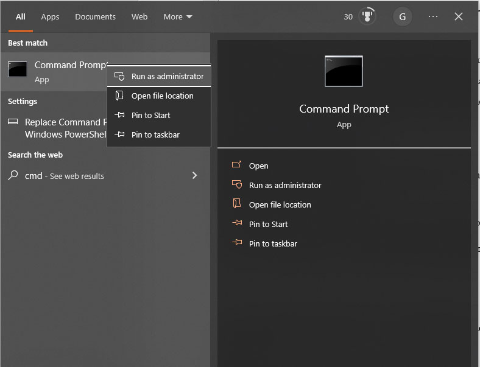The image size is (480, 367).
Task: Click the shield icon beside Run as administrator in context menu
Action: point(119,76)
